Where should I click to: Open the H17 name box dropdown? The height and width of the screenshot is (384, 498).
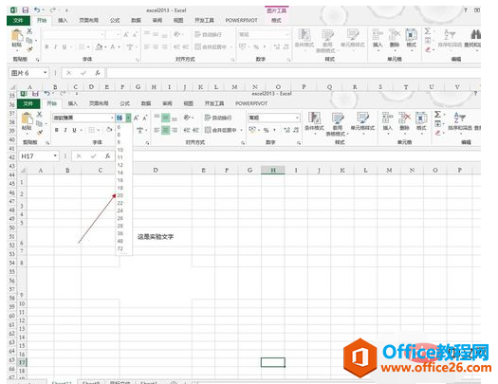click(55, 155)
